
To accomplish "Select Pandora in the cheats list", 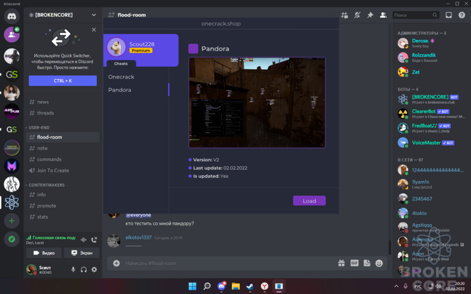I will (120, 90).
